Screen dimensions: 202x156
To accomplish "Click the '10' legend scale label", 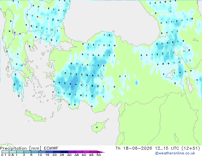I will point(40,155).
